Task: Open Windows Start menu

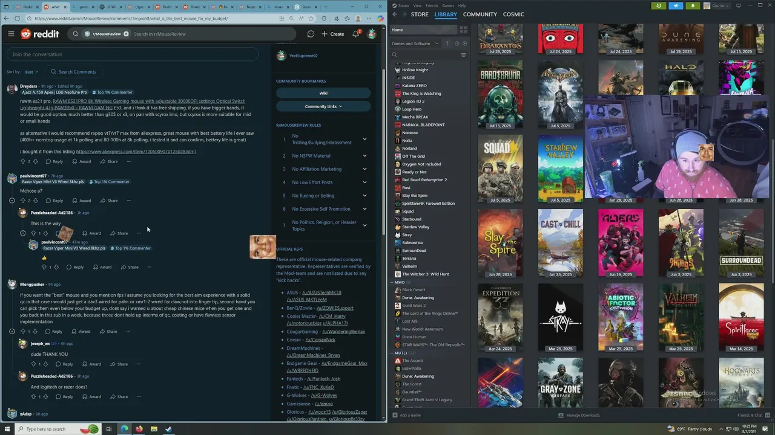Action: pyautogui.click(x=6, y=429)
